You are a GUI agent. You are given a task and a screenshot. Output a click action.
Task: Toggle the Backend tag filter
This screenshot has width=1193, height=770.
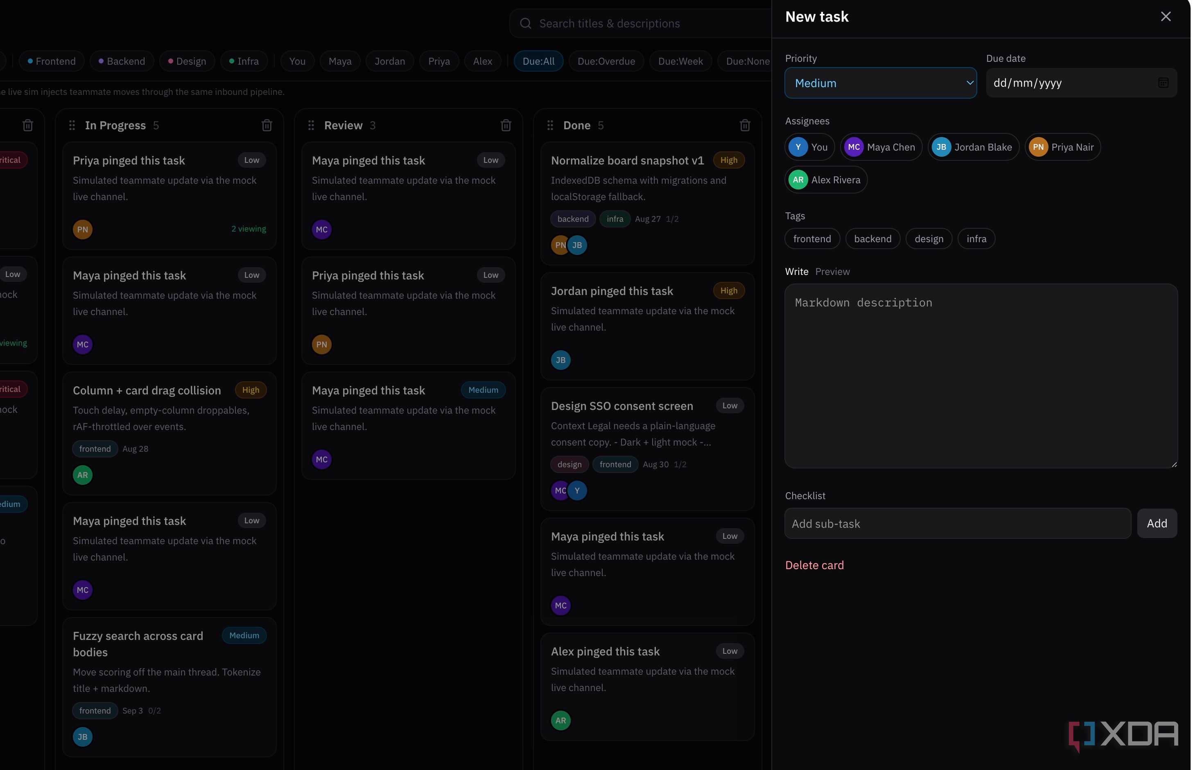pos(122,61)
